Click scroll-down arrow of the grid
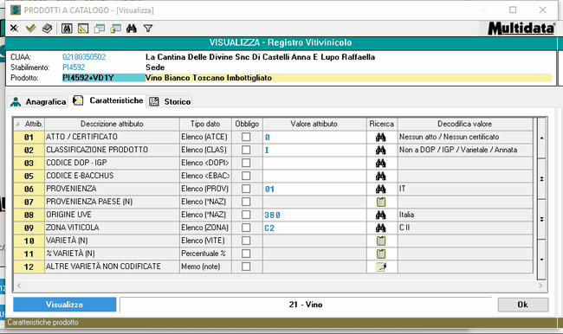Viewport: 563px width, 334px height. tap(541, 260)
